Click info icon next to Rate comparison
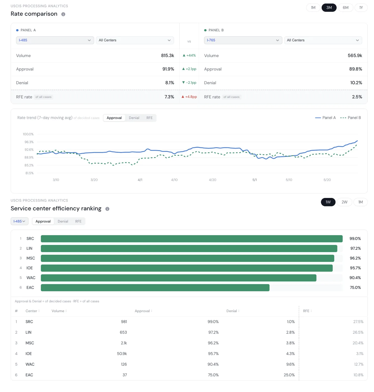This screenshot has width=374, height=392. (x=63, y=14)
